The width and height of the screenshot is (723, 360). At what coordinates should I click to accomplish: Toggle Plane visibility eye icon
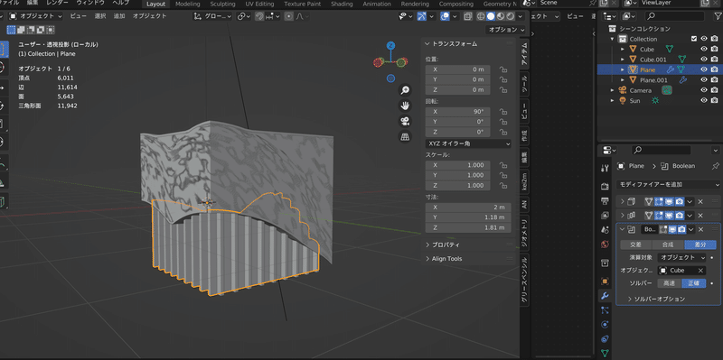(704, 69)
